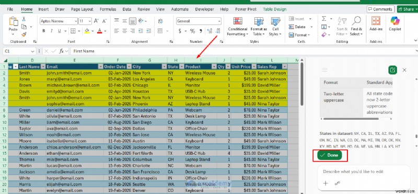Click the Merge & Center icon

(x=160, y=31)
